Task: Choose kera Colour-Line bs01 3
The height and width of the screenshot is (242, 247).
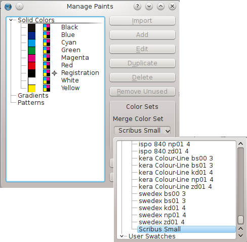Action: click(x=176, y=166)
